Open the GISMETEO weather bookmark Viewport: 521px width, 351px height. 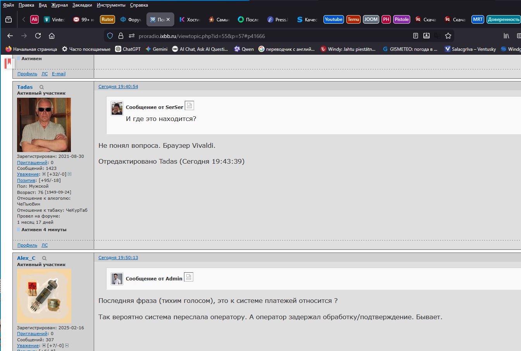410,49
